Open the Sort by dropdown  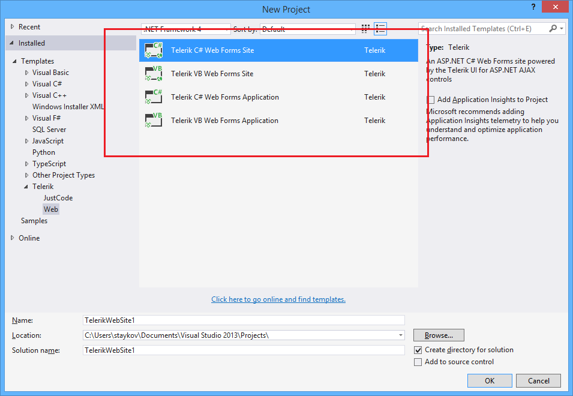click(307, 29)
